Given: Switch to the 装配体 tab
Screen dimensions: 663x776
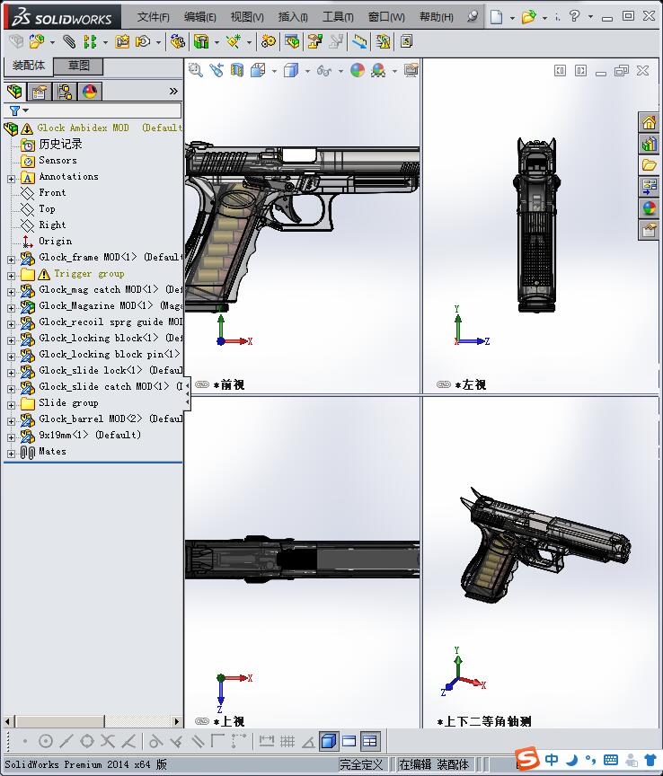Looking at the screenshot, I should [x=28, y=66].
